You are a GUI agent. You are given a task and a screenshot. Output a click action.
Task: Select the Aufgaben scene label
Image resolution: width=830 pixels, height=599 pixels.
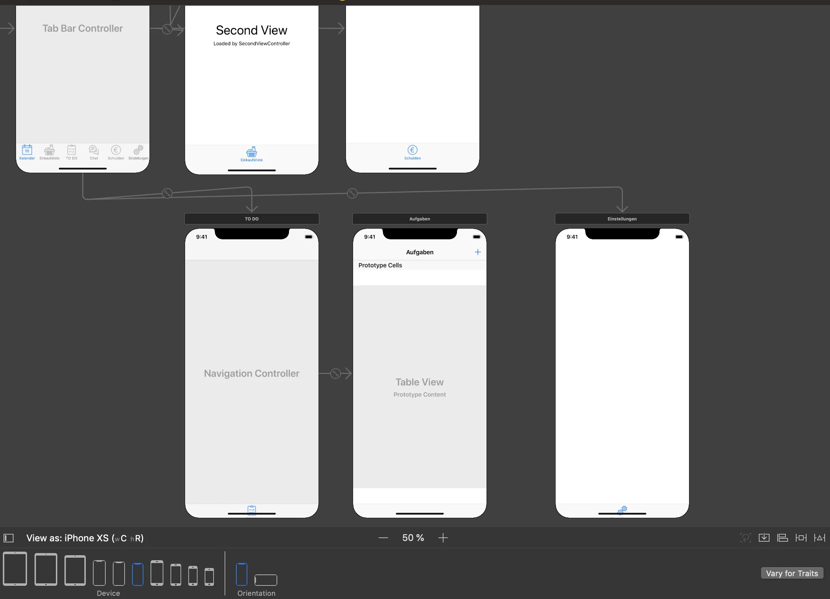[x=419, y=219]
